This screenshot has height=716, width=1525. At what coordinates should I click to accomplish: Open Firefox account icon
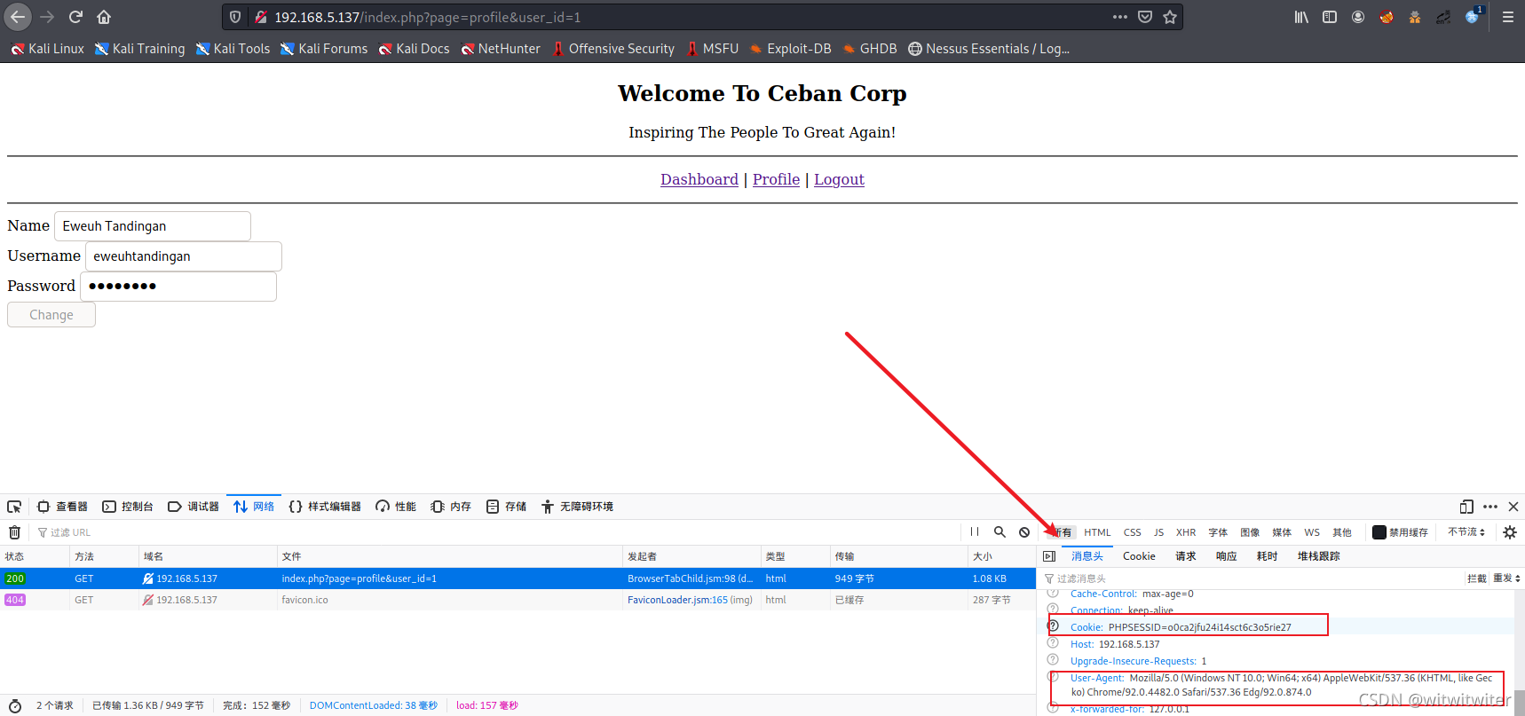pos(1358,17)
